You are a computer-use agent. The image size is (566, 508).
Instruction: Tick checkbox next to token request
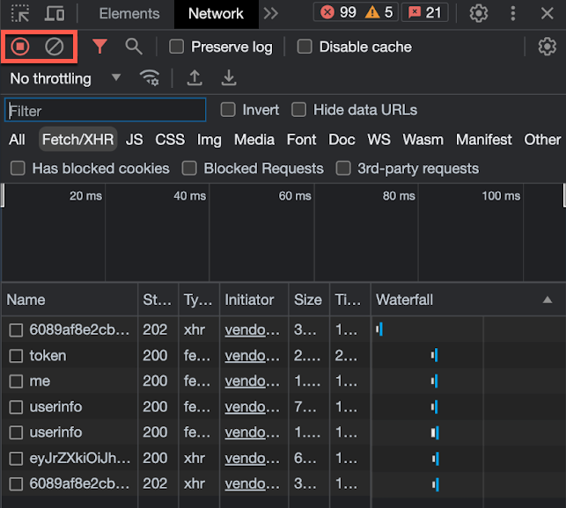click(x=16, y=355)
